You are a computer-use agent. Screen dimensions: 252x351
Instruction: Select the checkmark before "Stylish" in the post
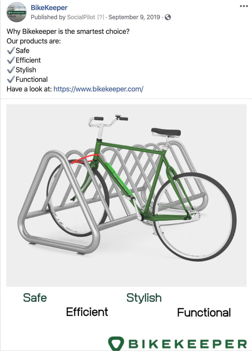[x=11, y=70]
